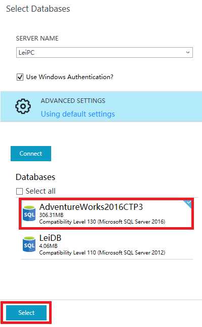202x327 pixels.
Task: Click the Select button at bottom
Action: 26,313
